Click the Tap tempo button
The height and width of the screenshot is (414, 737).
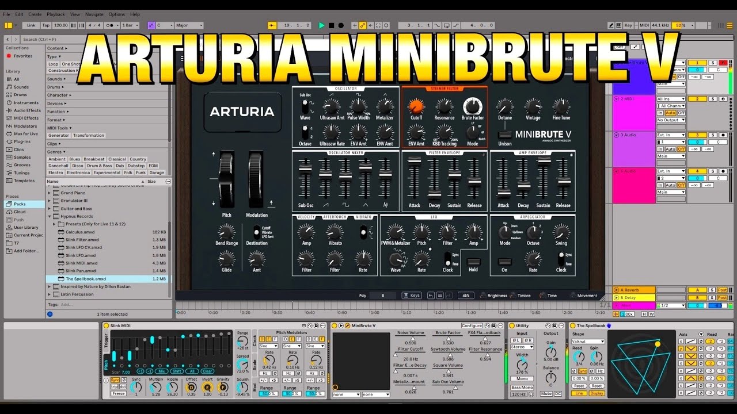(45, 25)
